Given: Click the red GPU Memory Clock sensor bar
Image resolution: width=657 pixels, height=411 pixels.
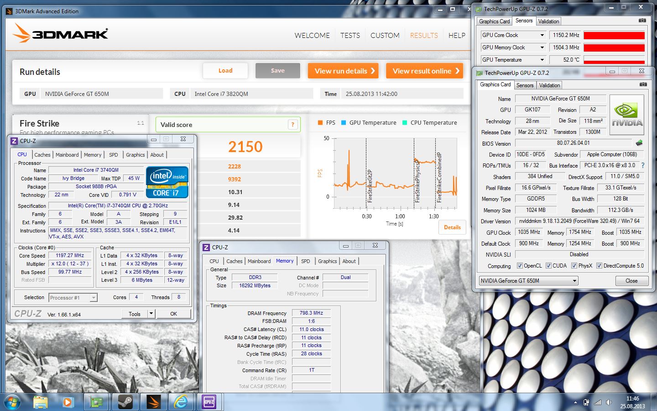Looking at the screenshot, I should click(x=614, y=47).
